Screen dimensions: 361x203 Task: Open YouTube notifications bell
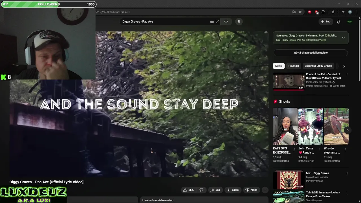(x=339, y=21)
